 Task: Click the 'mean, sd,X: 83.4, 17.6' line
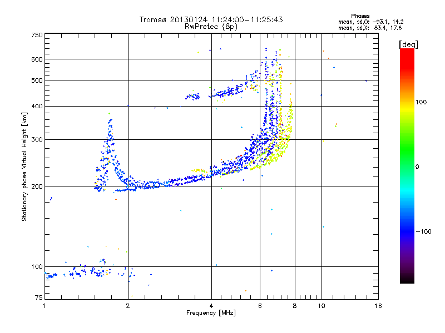(x=370, y=28)
